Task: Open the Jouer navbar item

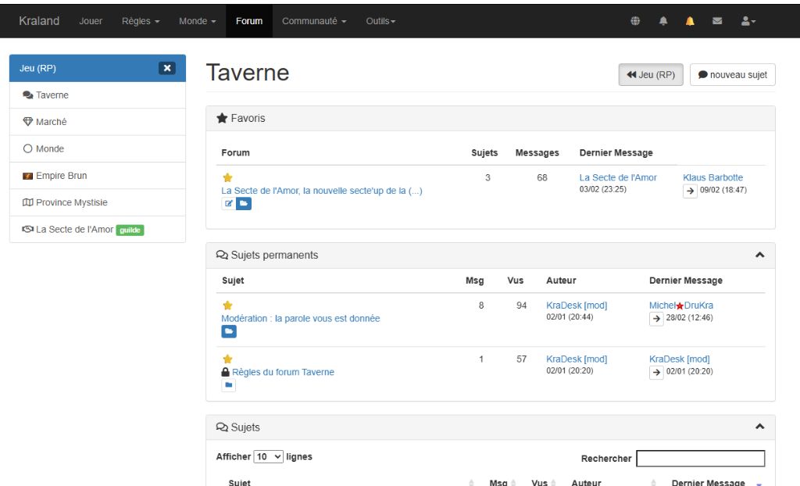Action: click(x=91, y=21)
